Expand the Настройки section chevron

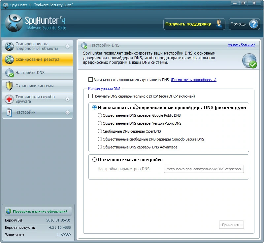(x=68, y=112)
